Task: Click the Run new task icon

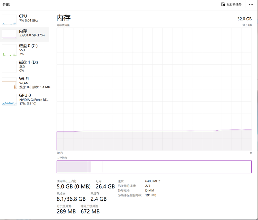Action: click(x=223, y=4)
